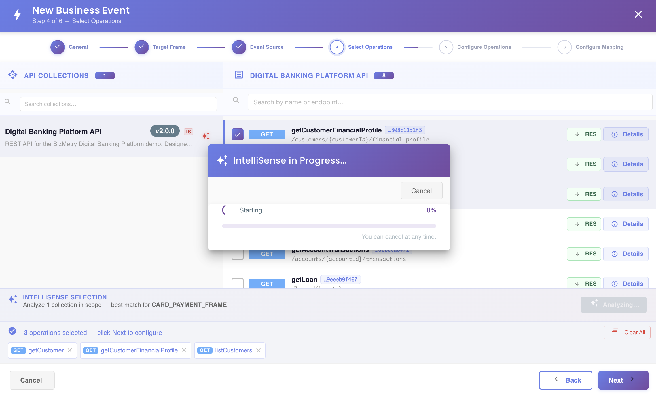Click the lightning bolt icon in header
656x395 pixels.
[18, 14]
